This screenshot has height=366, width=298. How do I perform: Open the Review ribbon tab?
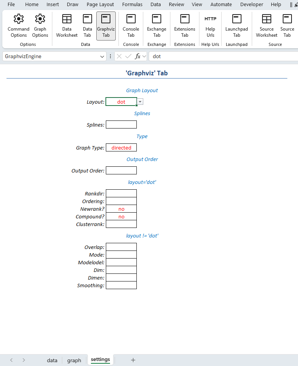[177, 5]
